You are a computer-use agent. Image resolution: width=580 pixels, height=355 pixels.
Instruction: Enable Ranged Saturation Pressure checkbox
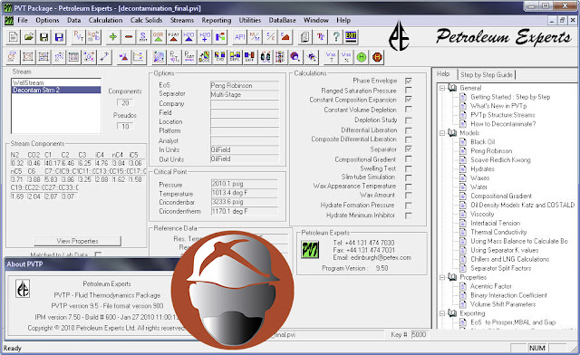click(x=409, y=91)
